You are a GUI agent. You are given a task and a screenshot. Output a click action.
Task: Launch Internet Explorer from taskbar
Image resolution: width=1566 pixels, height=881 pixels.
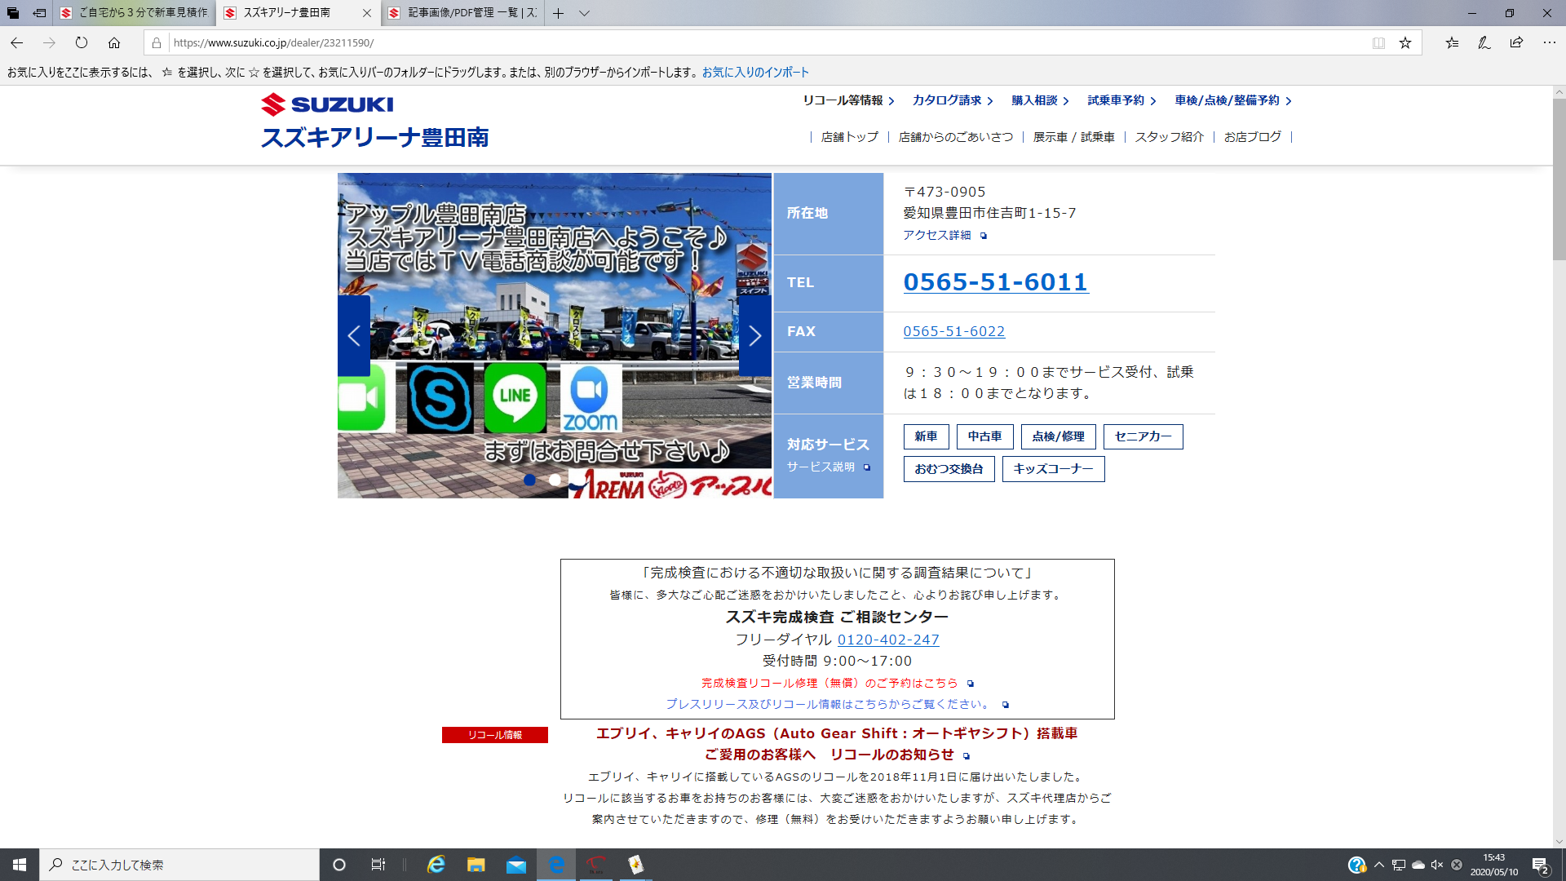[436, 865]
